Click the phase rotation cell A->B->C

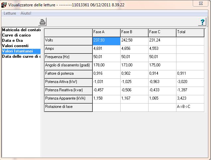[x=190, y=107]
